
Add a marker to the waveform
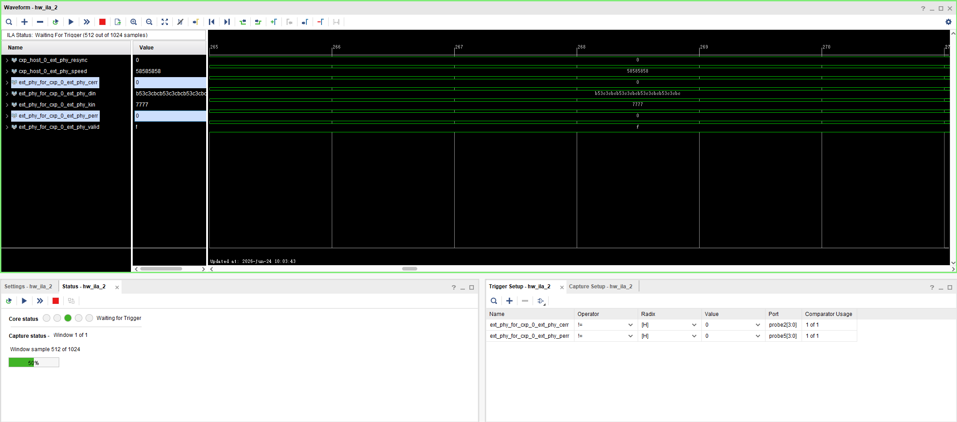(x=274, y=22)
